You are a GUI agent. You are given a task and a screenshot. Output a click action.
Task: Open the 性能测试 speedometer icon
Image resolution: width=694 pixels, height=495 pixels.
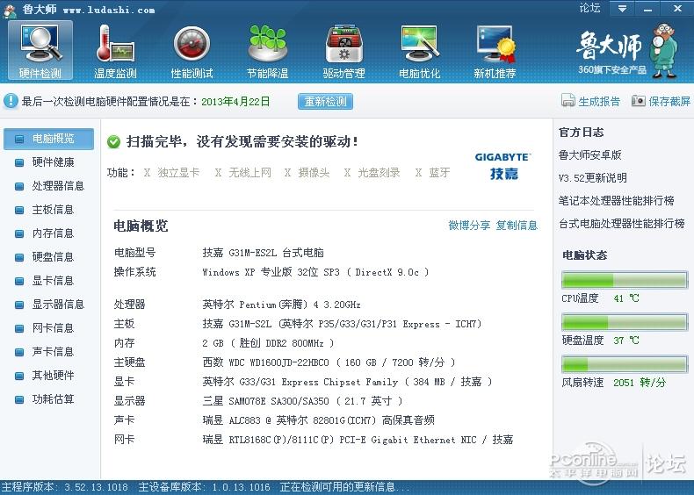click(192, 50)
